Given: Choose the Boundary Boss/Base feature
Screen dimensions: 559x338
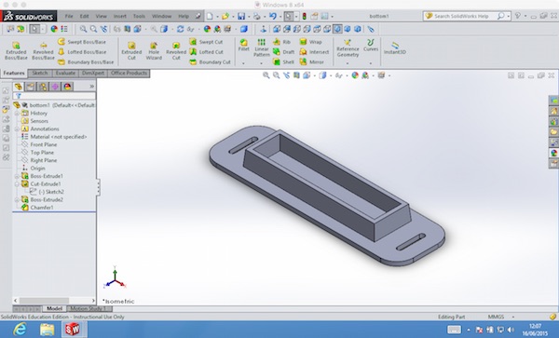Looking at the screenshot, I should click(86, 62).
